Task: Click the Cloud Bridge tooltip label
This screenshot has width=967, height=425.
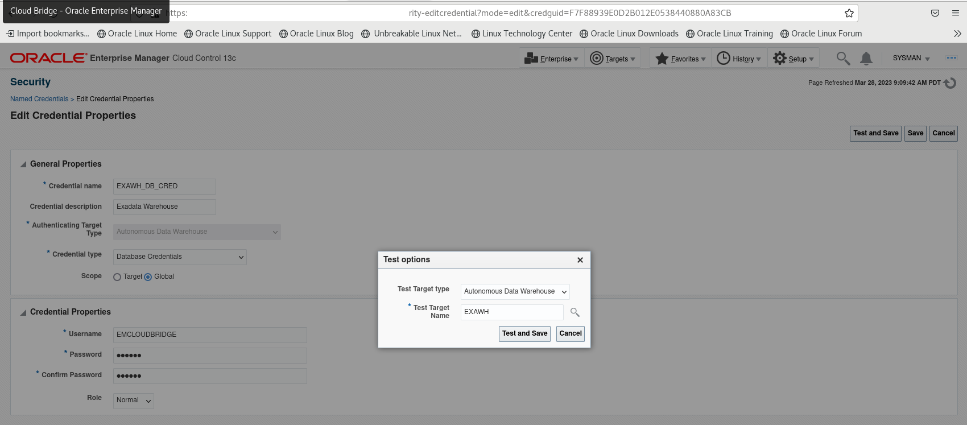Action: 86,11
